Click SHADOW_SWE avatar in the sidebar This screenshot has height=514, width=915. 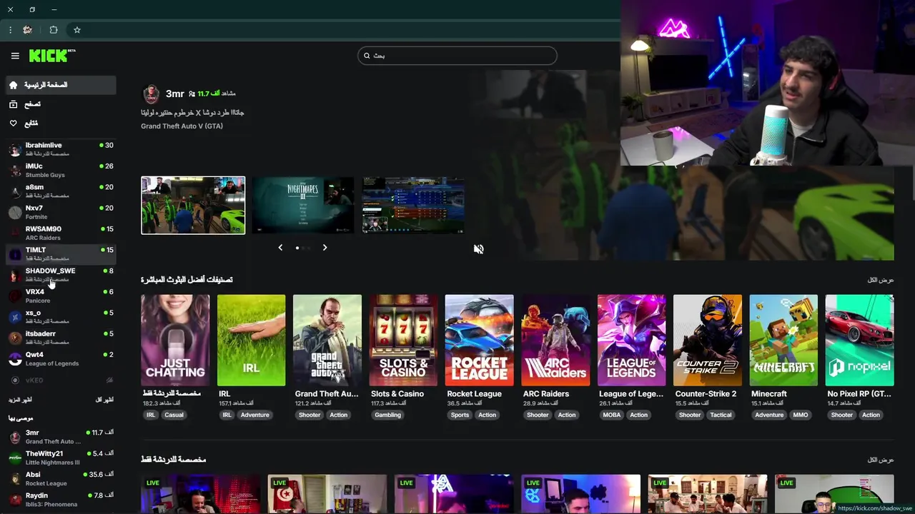point(15,275)
